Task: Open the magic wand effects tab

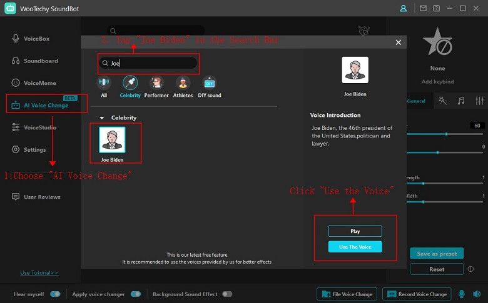Action: click(442, 101)
